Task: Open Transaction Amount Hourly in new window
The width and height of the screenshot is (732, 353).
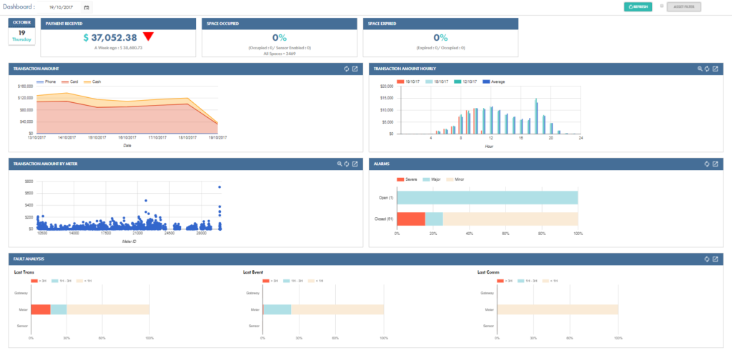Action: (716, 69)
